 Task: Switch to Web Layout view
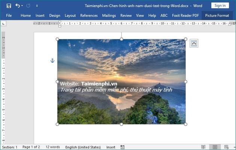(x=226, y=147)
